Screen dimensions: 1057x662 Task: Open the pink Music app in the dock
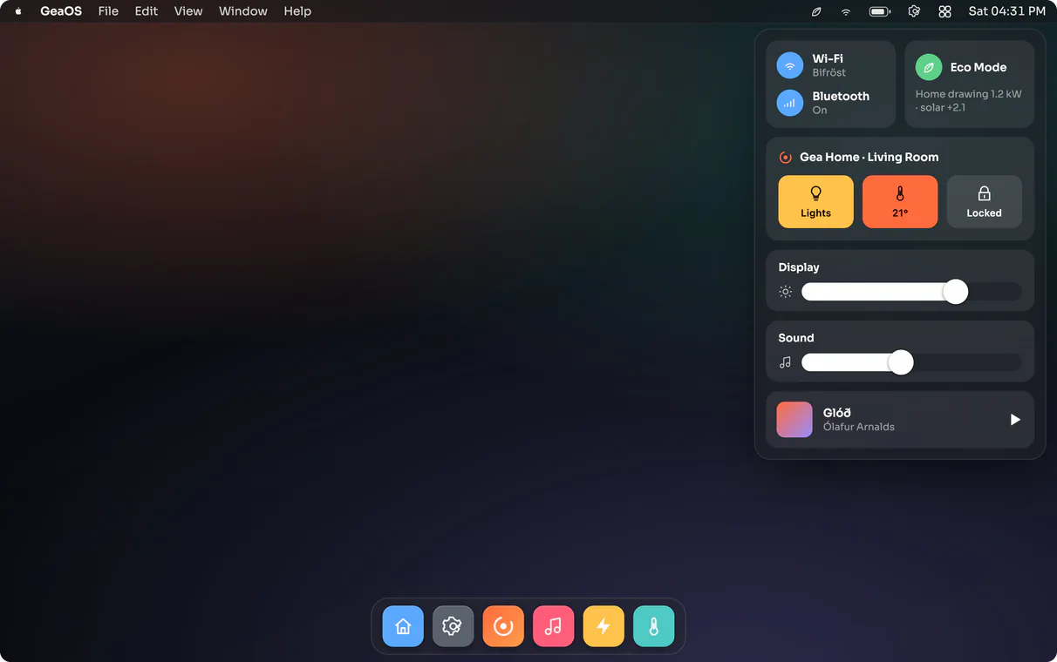[x=553, y=626]
